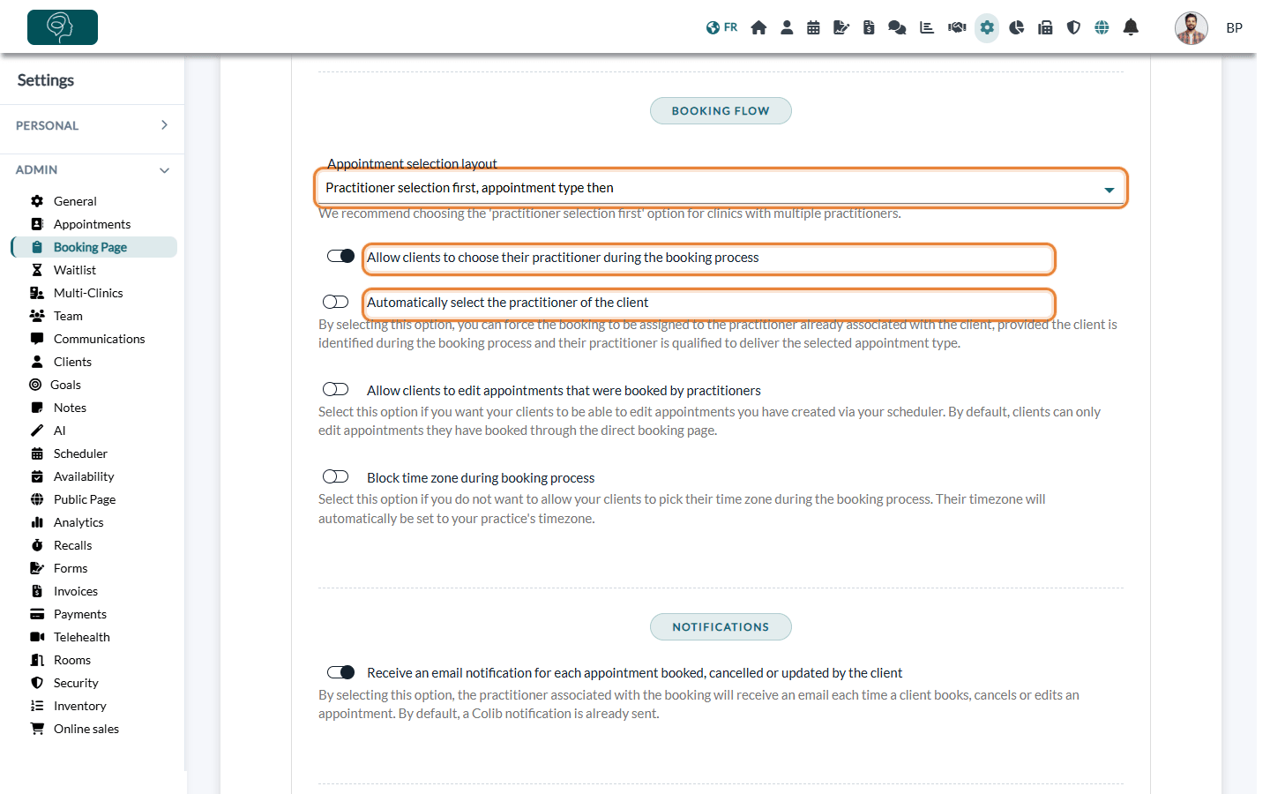Image resolution: width=1270 pixels, height=794 pixels.
Task: Open Appointments settings in the sidebar
Action: [92, 224]
